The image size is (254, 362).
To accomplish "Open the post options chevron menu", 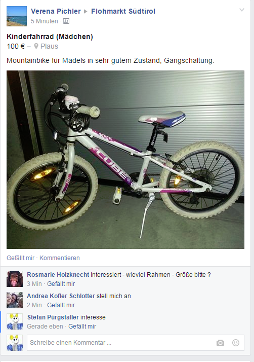I will [241, 10].
